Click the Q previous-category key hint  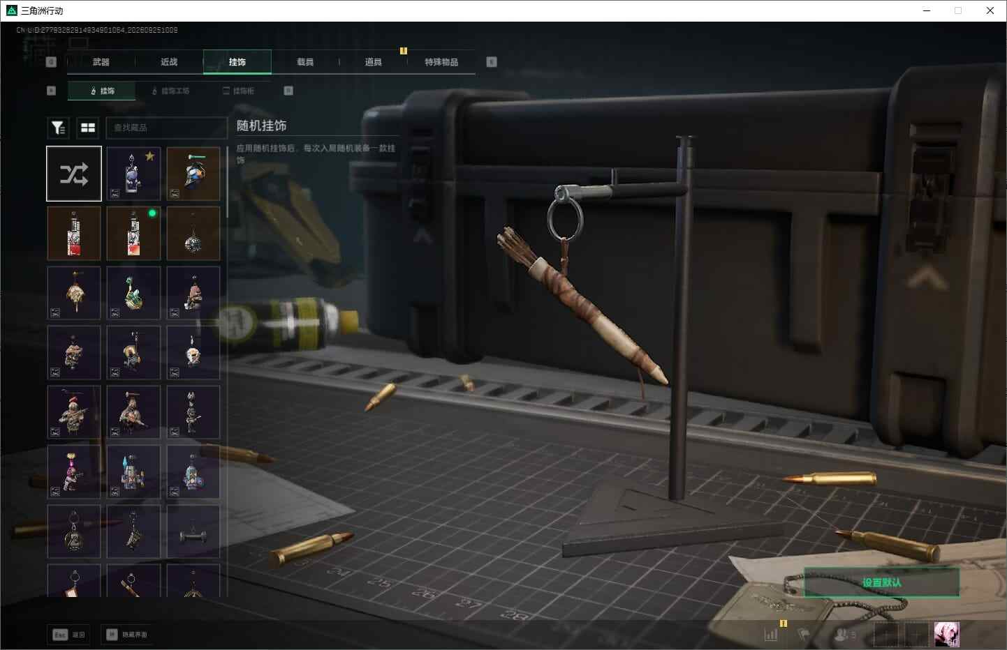tap(51, 62)
